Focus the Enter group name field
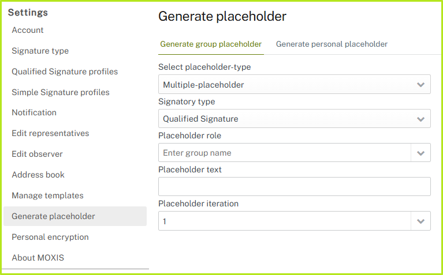The image size is (443, 275). tap(284, 153)
